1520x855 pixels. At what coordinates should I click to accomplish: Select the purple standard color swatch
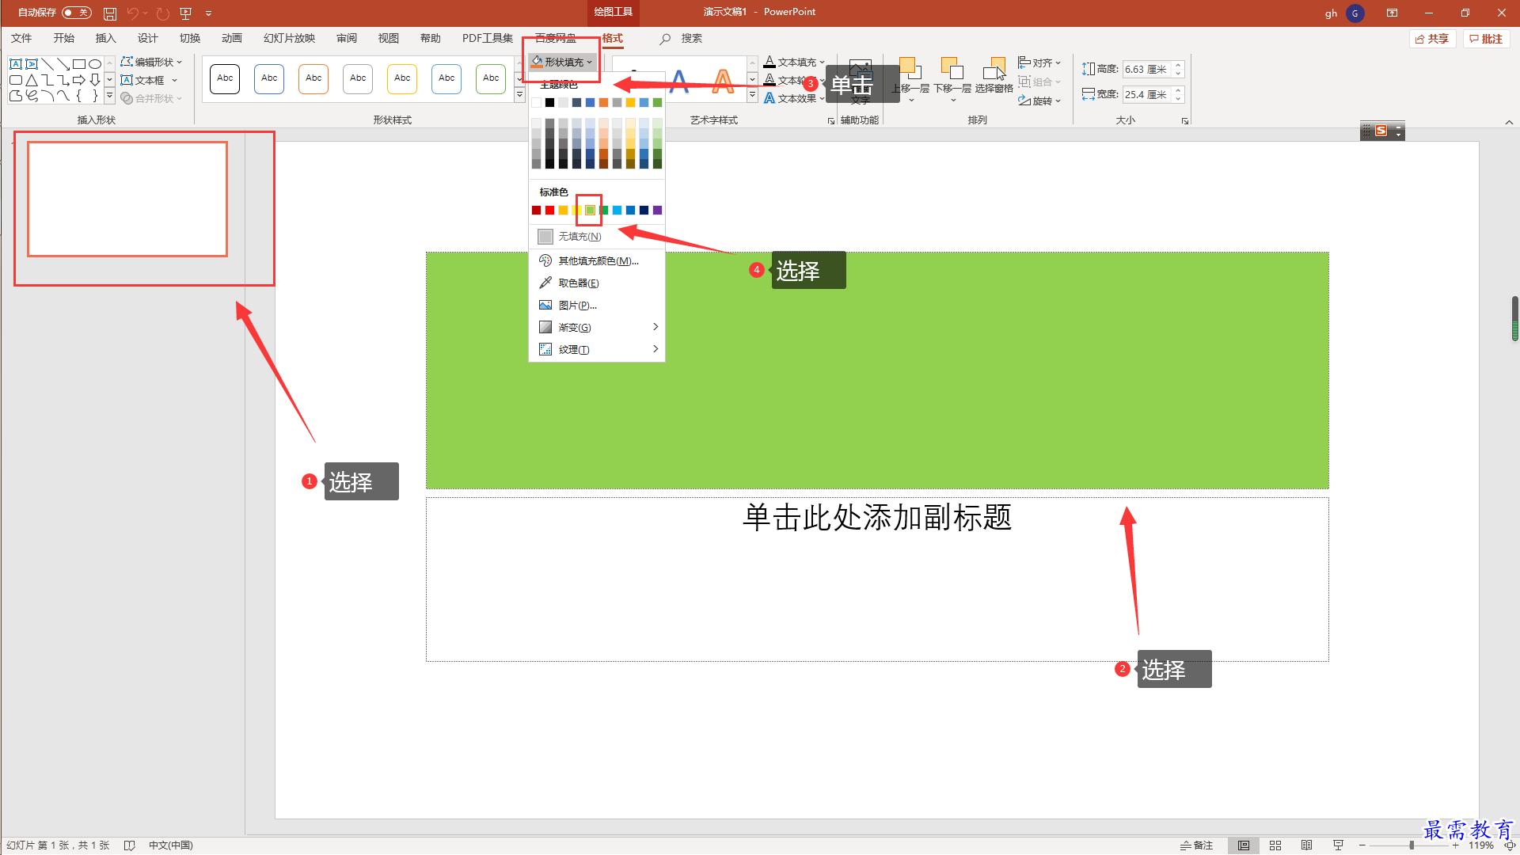[657, 210]
